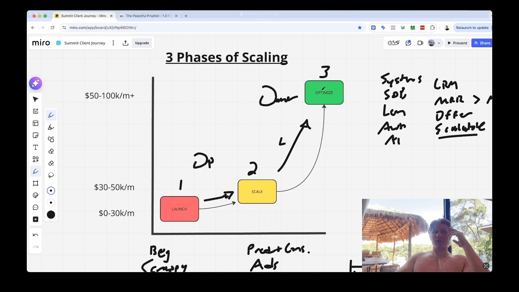Open the templates tool in the toolbar
Image resolution: width=519 pixels, height=292 pixels.
tap(36, 123)
